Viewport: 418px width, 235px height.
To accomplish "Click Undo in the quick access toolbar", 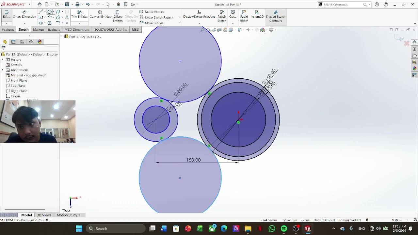I will click(88, 4).
